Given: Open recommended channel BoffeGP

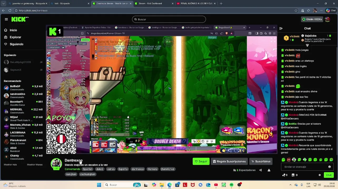Looking at the screenshot, I should click(23, 88).
